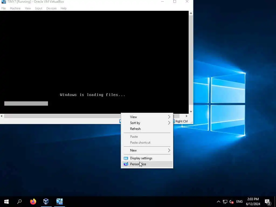Click horizontal scrollbar left arrow

coord(2,116)
